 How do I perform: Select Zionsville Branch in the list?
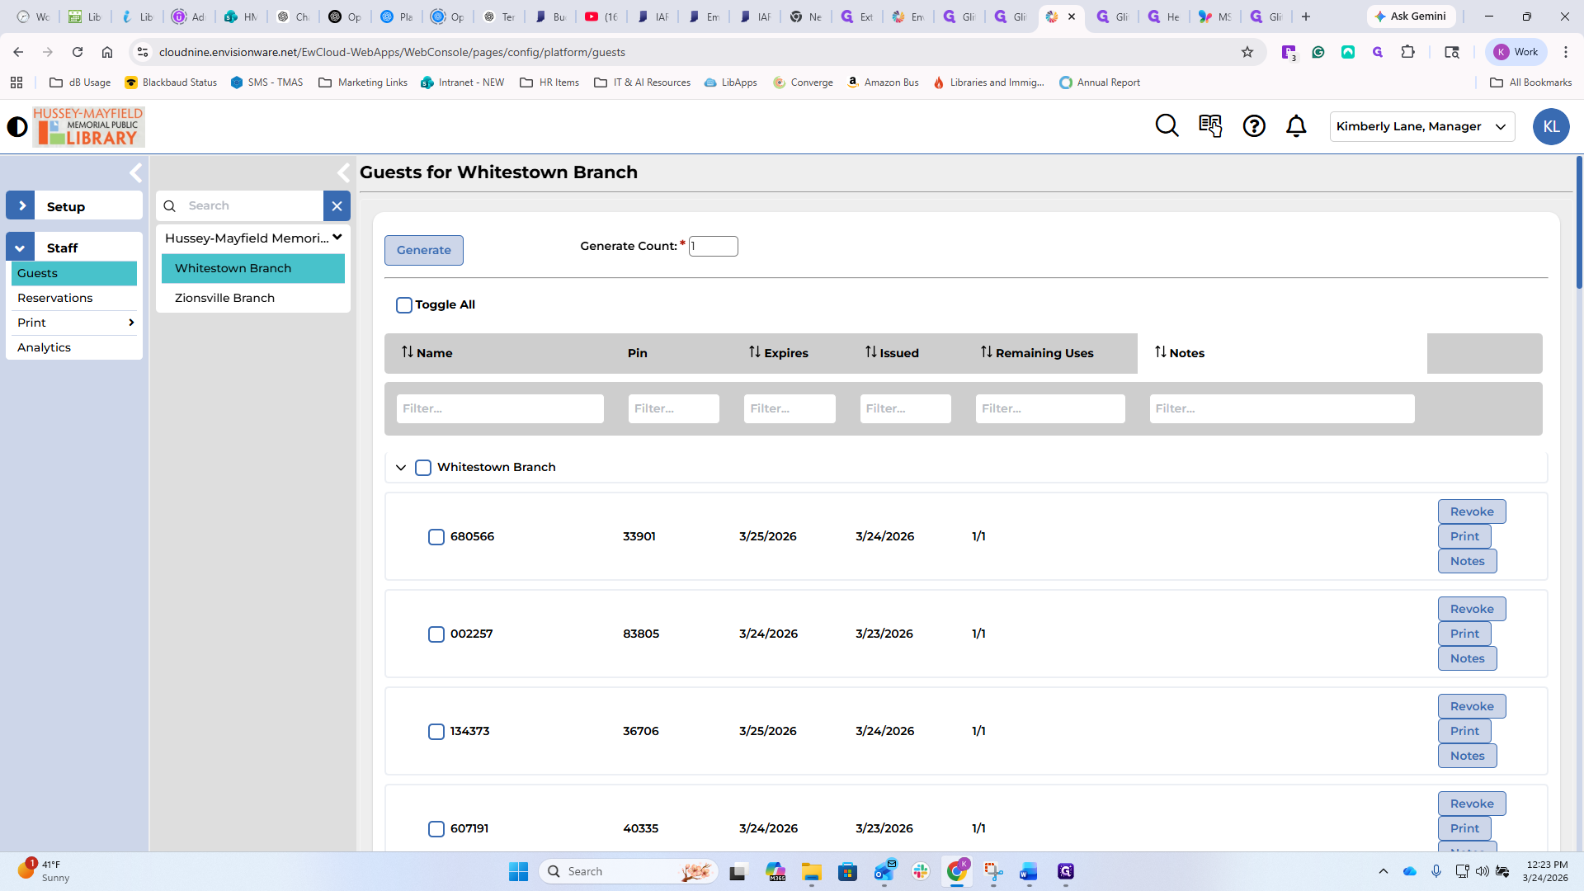pyautogui.click(x=224, y=298)
